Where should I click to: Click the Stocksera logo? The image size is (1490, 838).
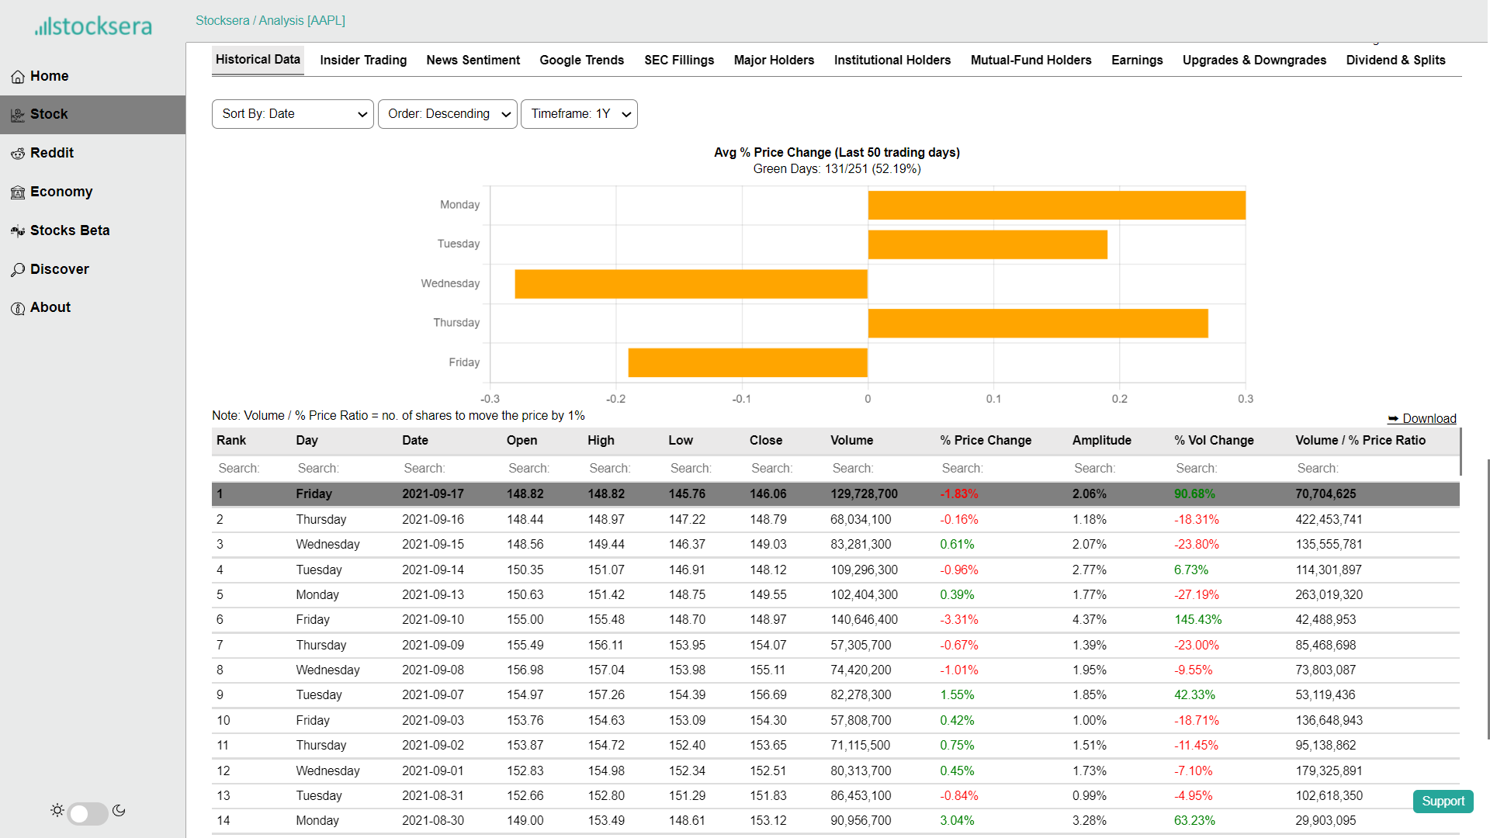point(93,26)
